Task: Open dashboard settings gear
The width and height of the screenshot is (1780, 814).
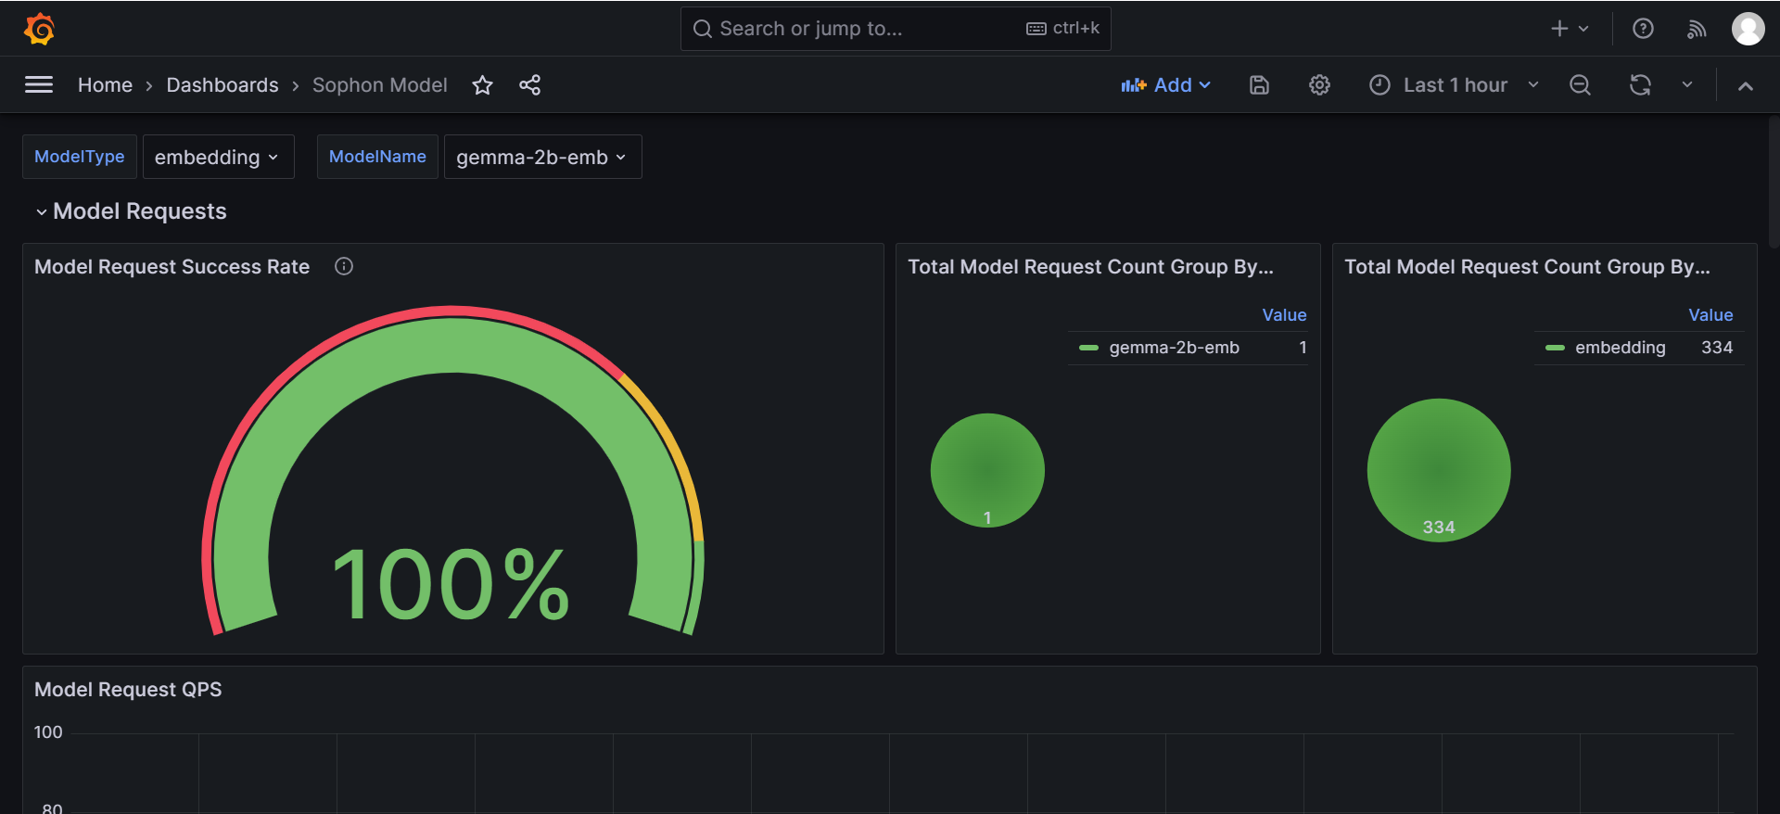Action: click(x=1319, y=85)
